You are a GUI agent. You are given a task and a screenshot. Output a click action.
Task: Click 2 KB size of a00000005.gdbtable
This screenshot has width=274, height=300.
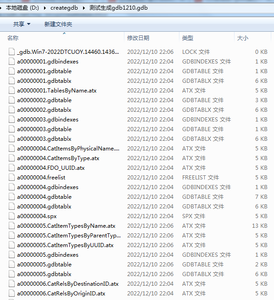pos(261,265)
